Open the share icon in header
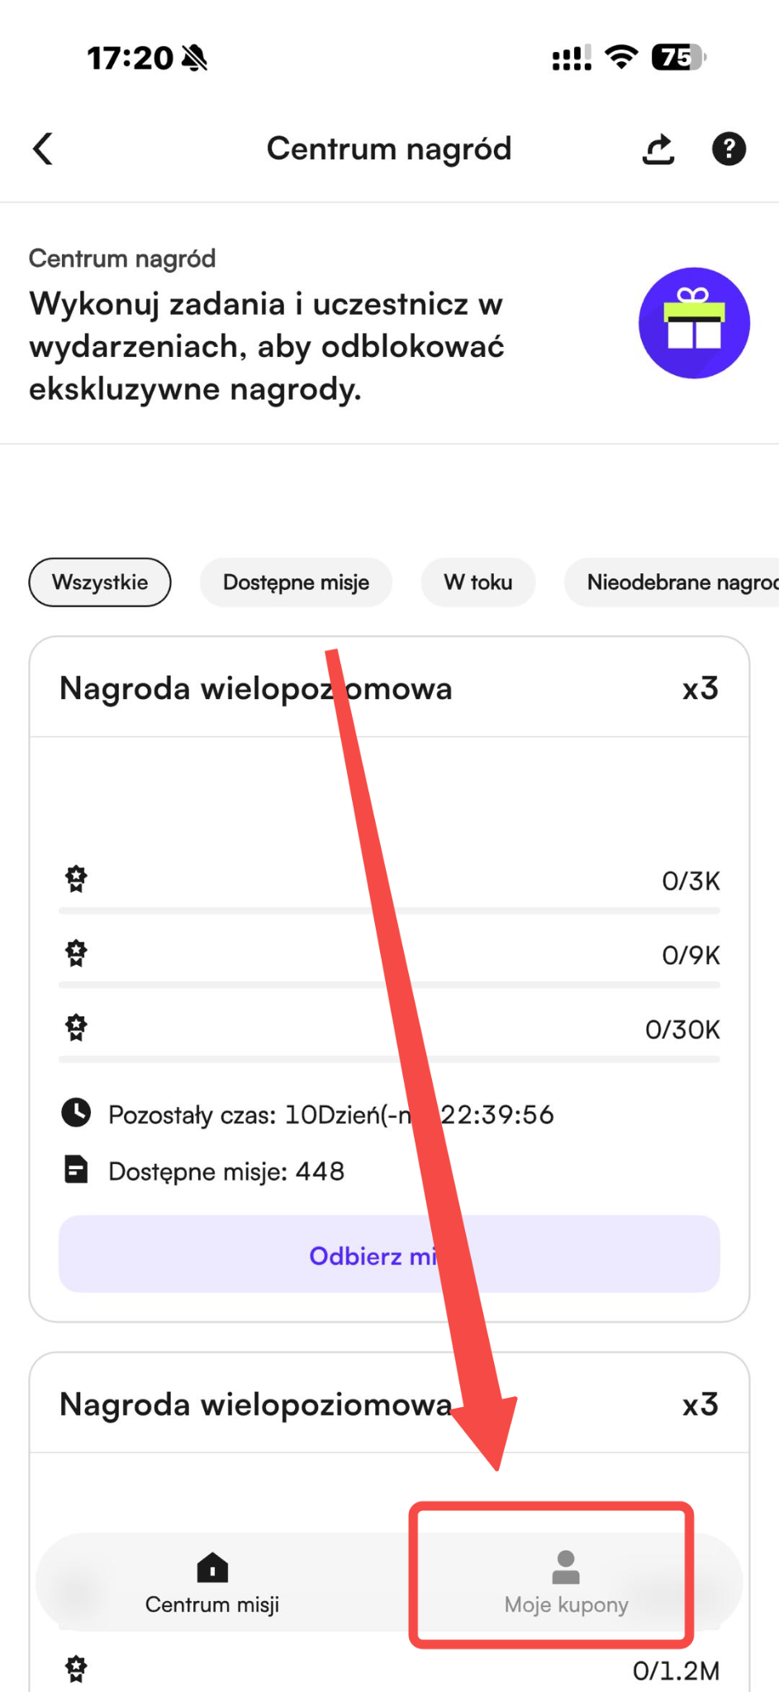 tap(658, 150)
